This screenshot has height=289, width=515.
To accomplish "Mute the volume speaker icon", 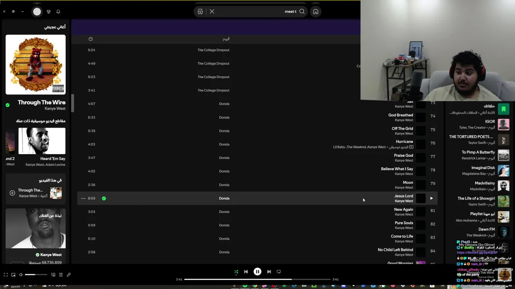I will [21, 275].
